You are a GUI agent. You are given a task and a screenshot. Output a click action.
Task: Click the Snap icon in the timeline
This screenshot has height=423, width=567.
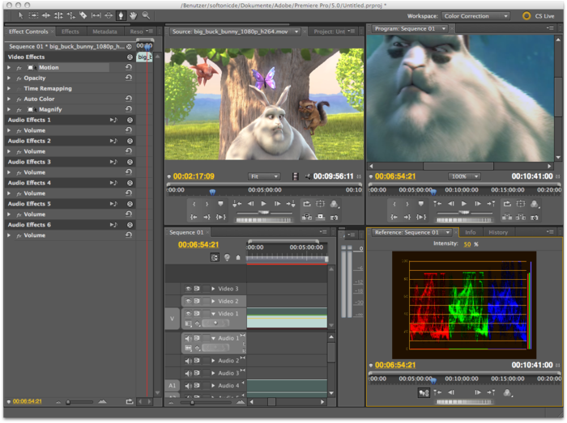coord(215,257)
